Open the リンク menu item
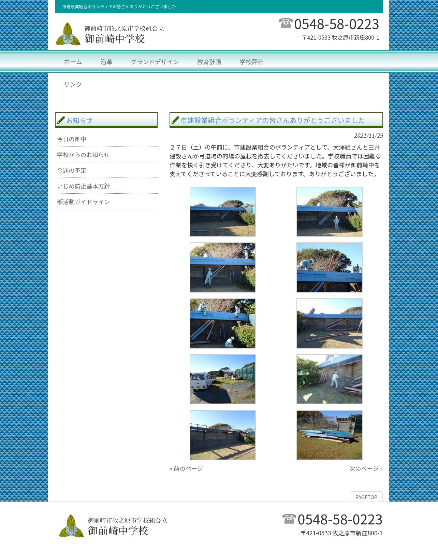The image size is (438, 549). (73, 84)
